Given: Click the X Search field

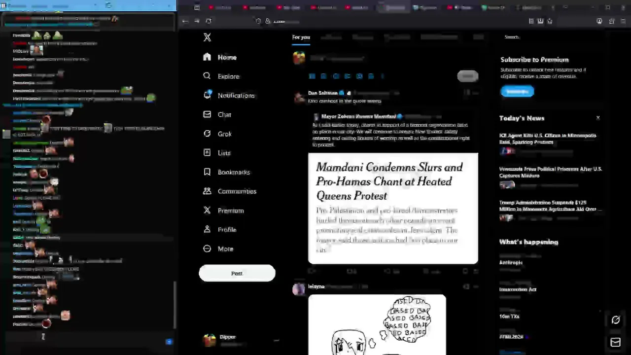Looking at the screenshot, I should [550, 37].
